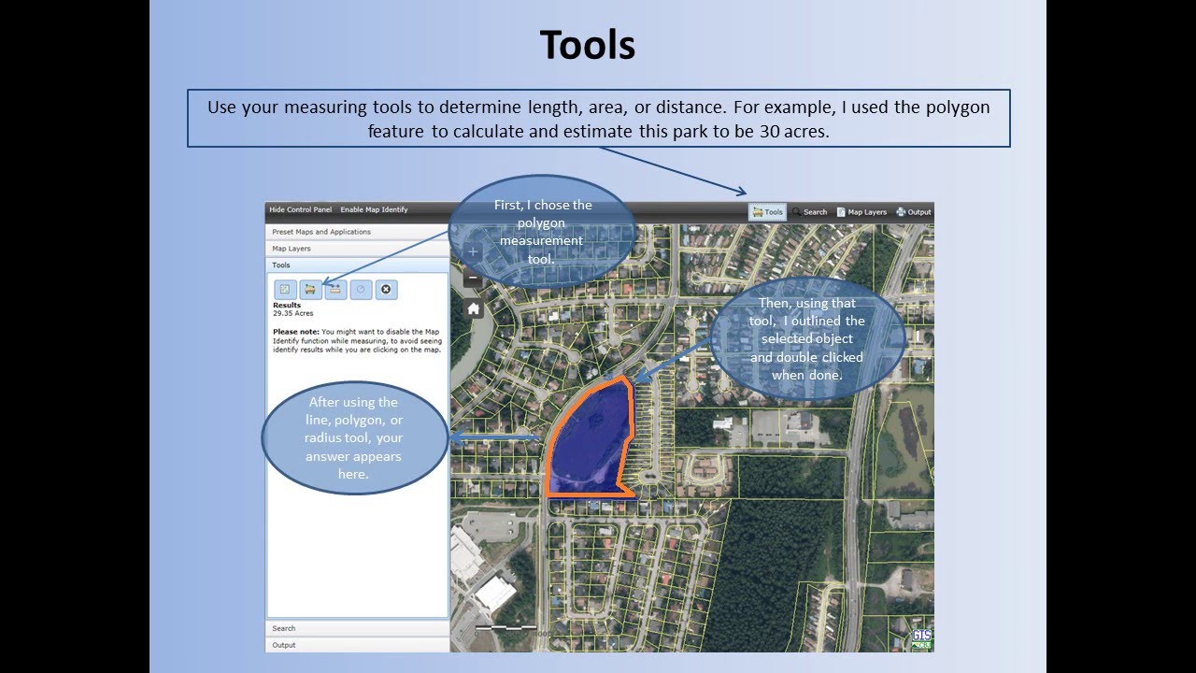Expand the Output accordion section
Viewport: 1196px width, 673px height.
358,645
